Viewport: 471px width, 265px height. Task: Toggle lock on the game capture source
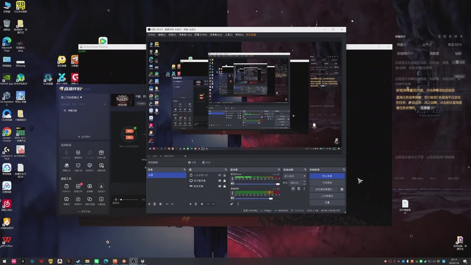tap(224, 186)
